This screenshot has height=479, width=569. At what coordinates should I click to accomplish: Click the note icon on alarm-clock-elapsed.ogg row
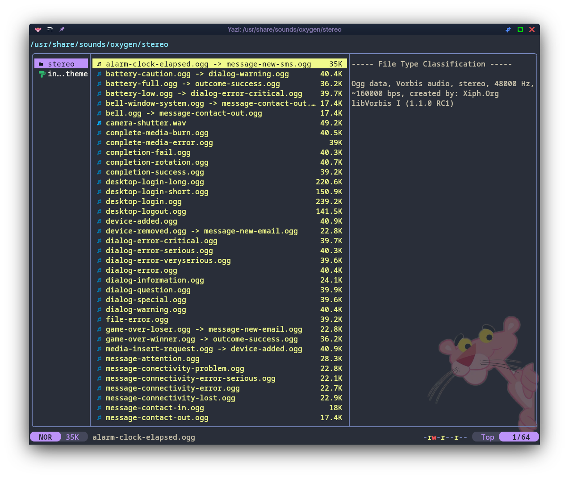[99, 64]
